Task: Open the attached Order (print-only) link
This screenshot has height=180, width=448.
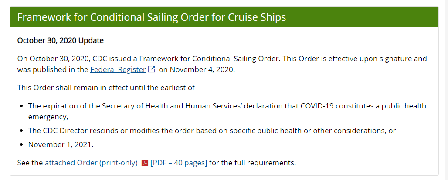Action: click(x=92, y=163)
